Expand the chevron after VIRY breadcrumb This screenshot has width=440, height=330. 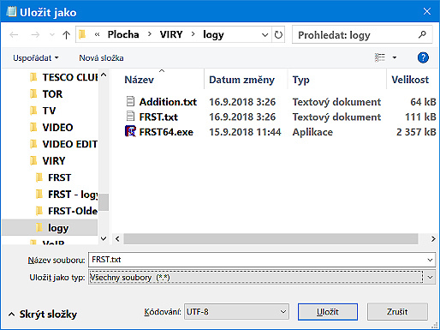[193, 34]
